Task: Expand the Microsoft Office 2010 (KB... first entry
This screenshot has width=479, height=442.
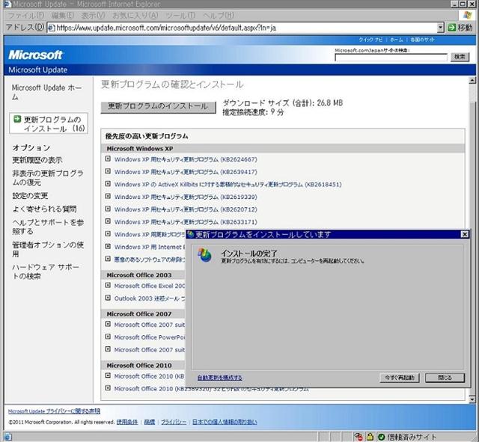Action: click(x=108, y=375)
